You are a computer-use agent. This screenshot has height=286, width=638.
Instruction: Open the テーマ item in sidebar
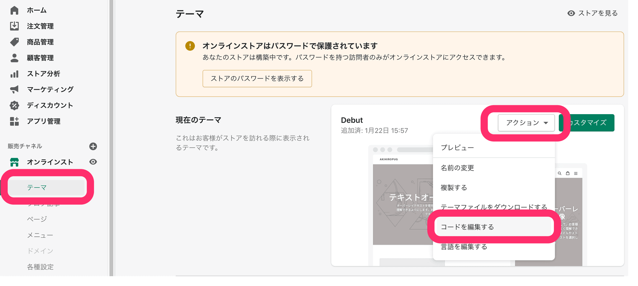tap(37, 187)
